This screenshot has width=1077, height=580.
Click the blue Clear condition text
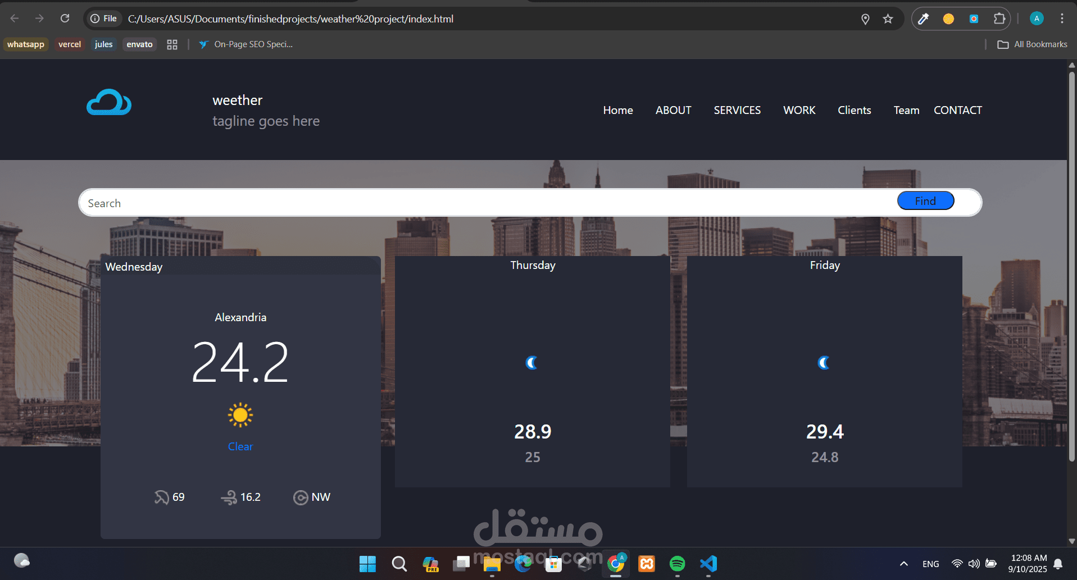pos(240,446)
